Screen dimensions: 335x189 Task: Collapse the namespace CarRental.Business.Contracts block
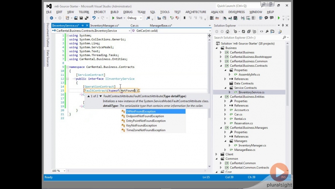click(x=67, y=67)
